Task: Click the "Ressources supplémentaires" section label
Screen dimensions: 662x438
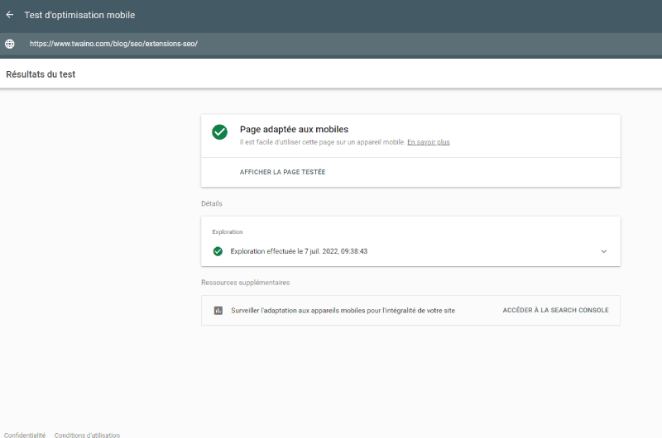Action: [x=245, y=283]
